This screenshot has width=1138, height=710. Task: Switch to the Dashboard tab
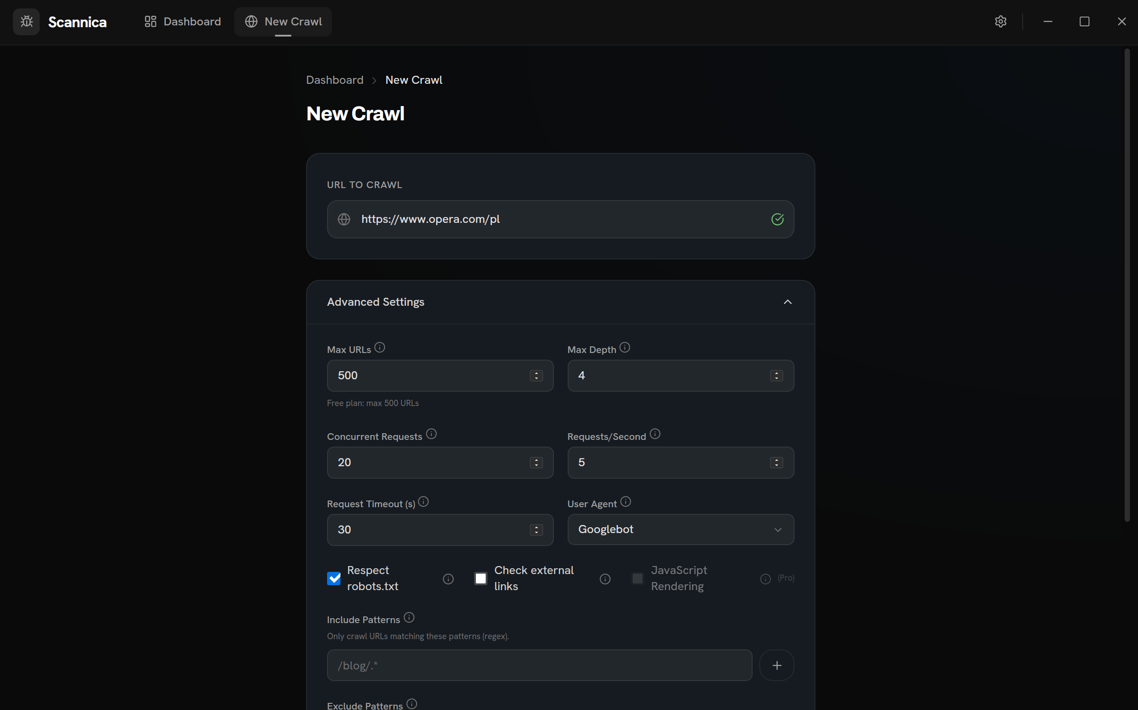pyautogui.click(x=182, y=21)
